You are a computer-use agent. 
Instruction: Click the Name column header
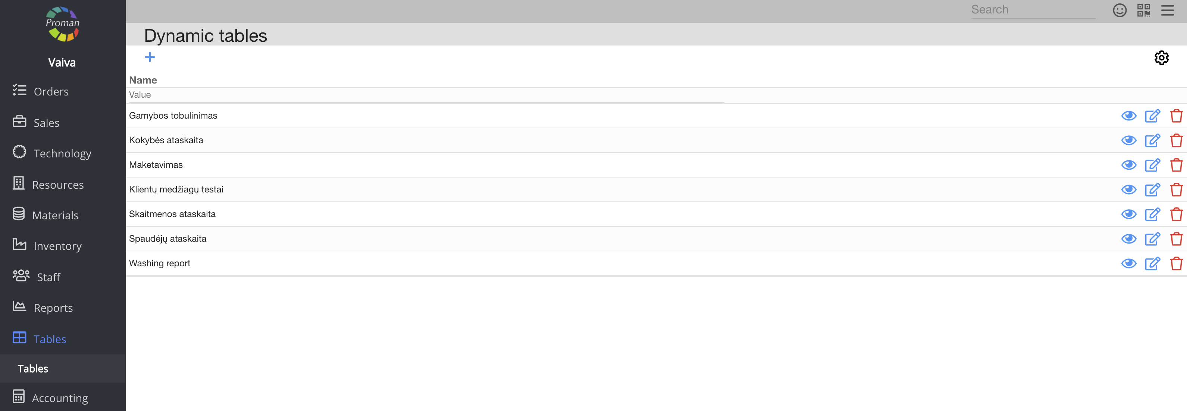[143, 80]
